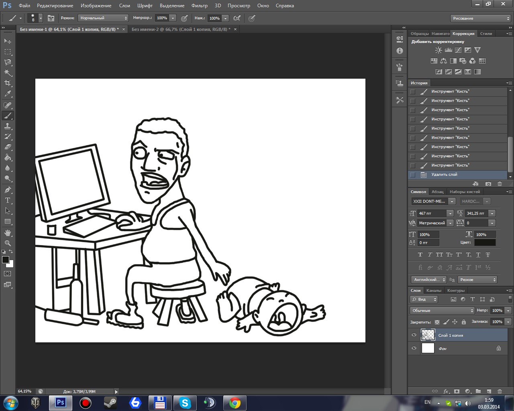Toggle history state box beside Удалить слой
Viewport: 514px width, 411px height.
coord(413,175)
